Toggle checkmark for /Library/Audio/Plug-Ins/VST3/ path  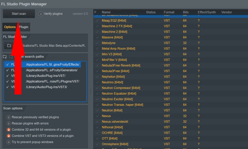click(x=7, y=87)
